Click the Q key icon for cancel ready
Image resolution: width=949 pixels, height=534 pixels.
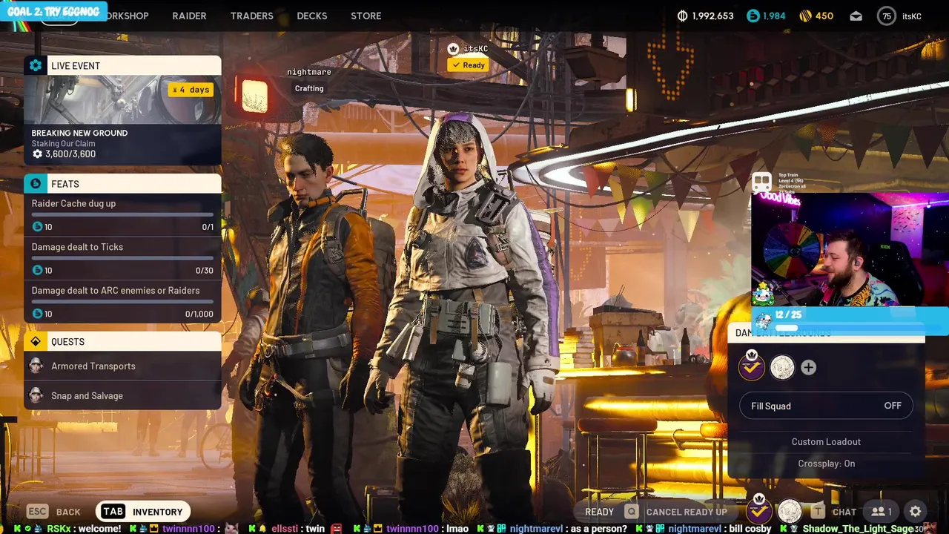pos(631,511)
